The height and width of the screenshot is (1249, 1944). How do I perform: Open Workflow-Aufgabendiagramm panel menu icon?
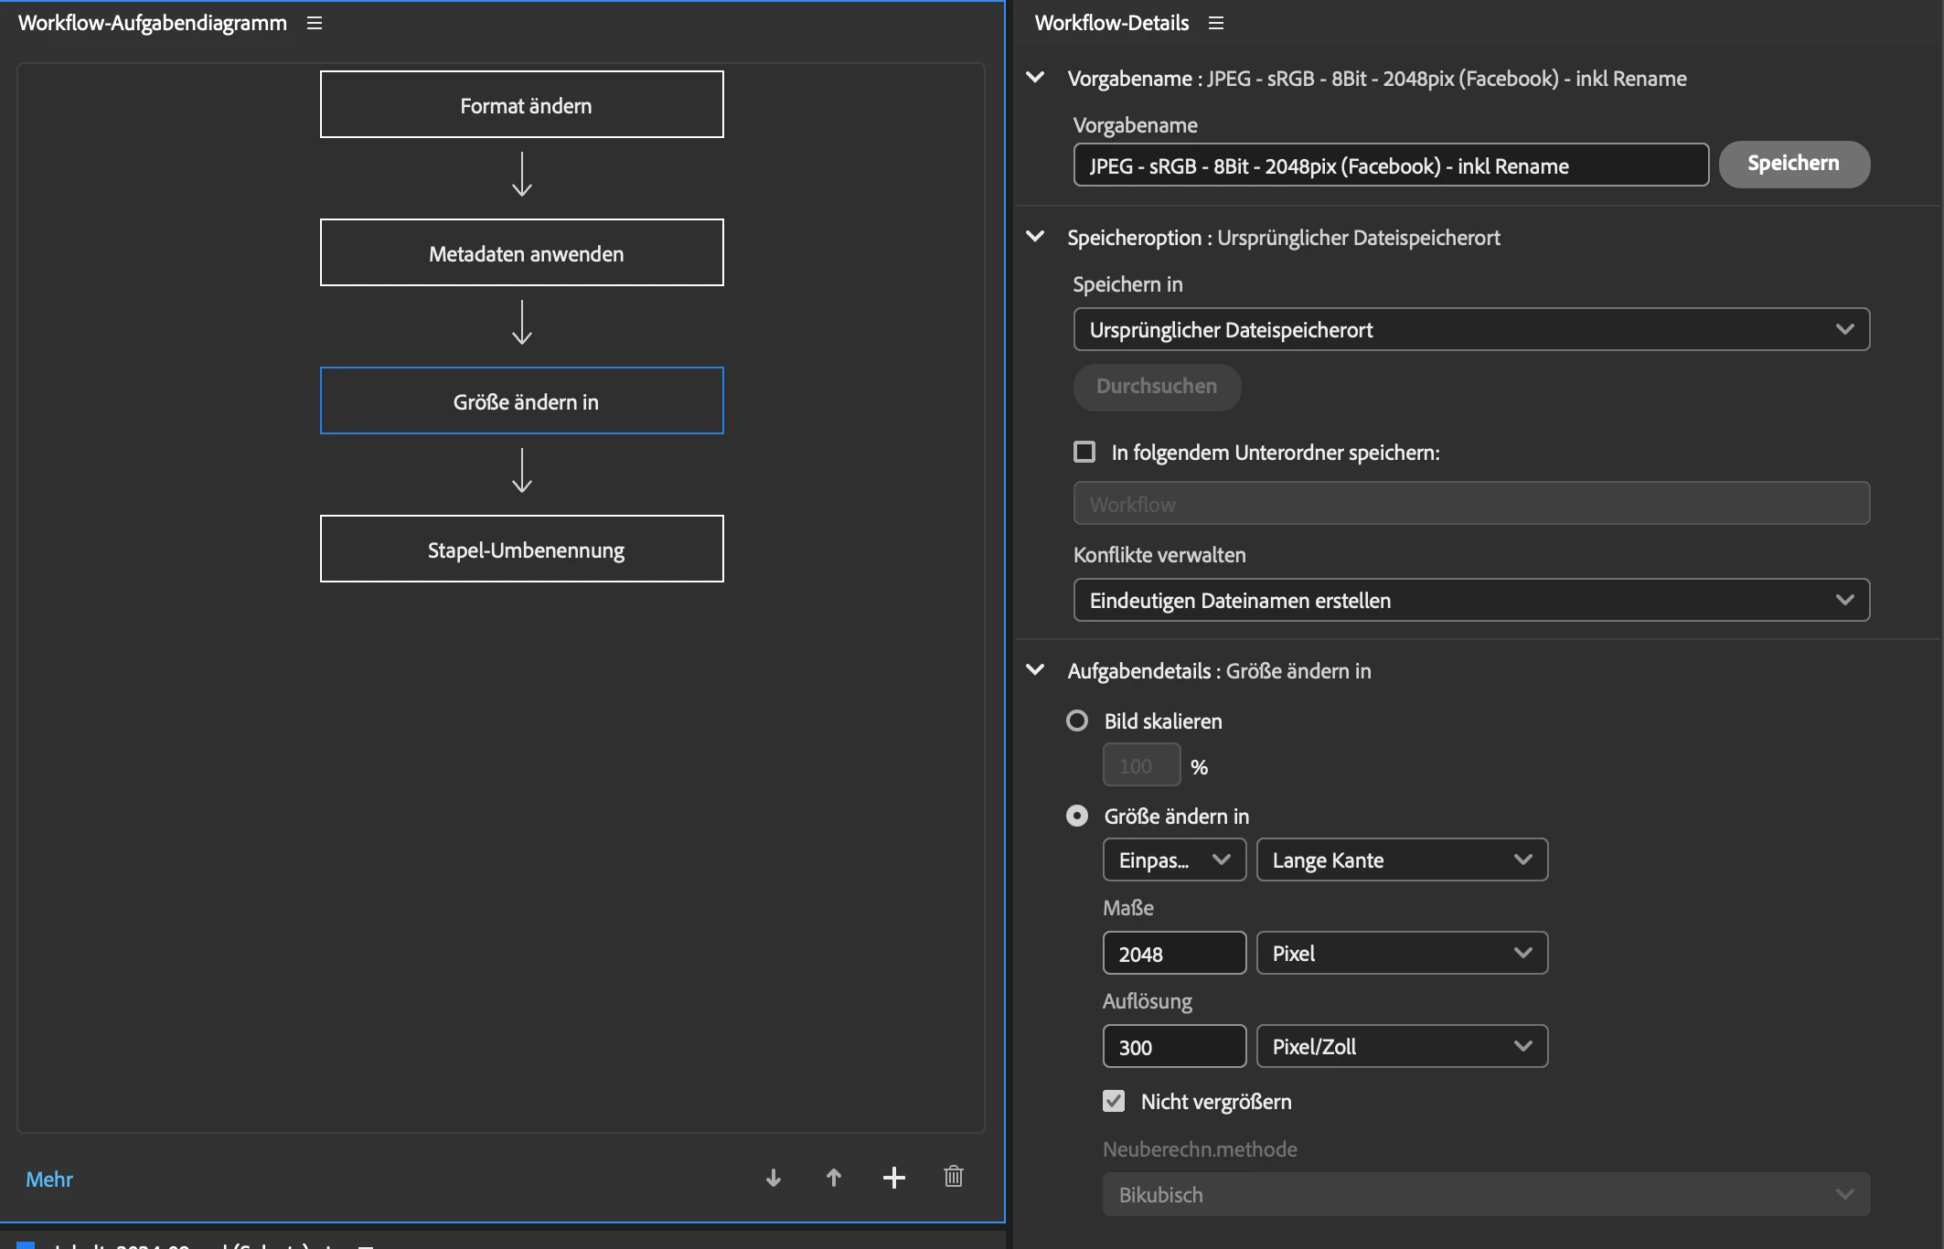315,23
